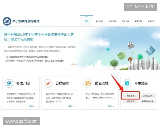Open the 关于建议错峰查询成绩的通知 link
This screenshot has height=128, width=160.
27,57
